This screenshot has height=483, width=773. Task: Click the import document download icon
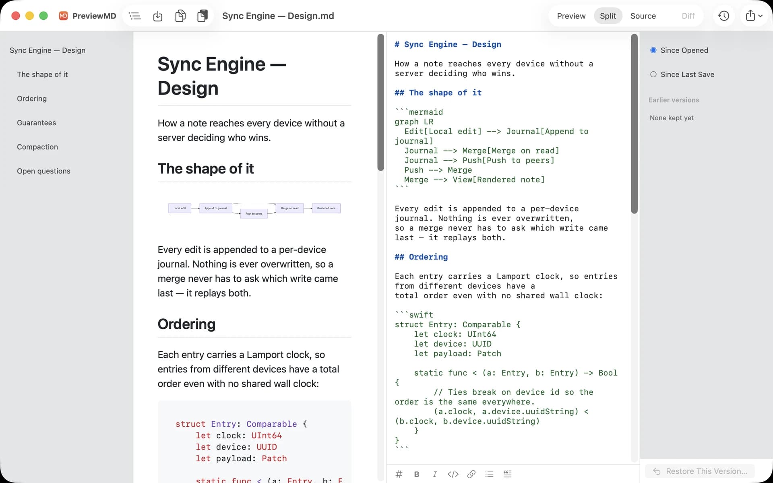pos(158,16)
